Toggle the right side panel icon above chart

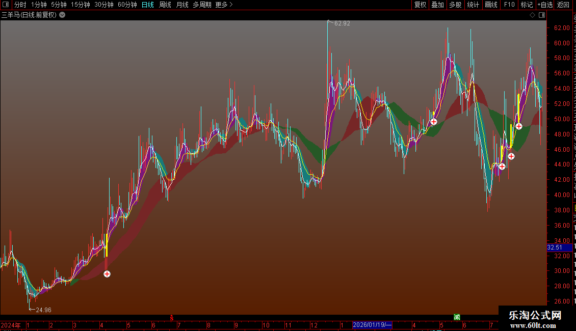542,15
